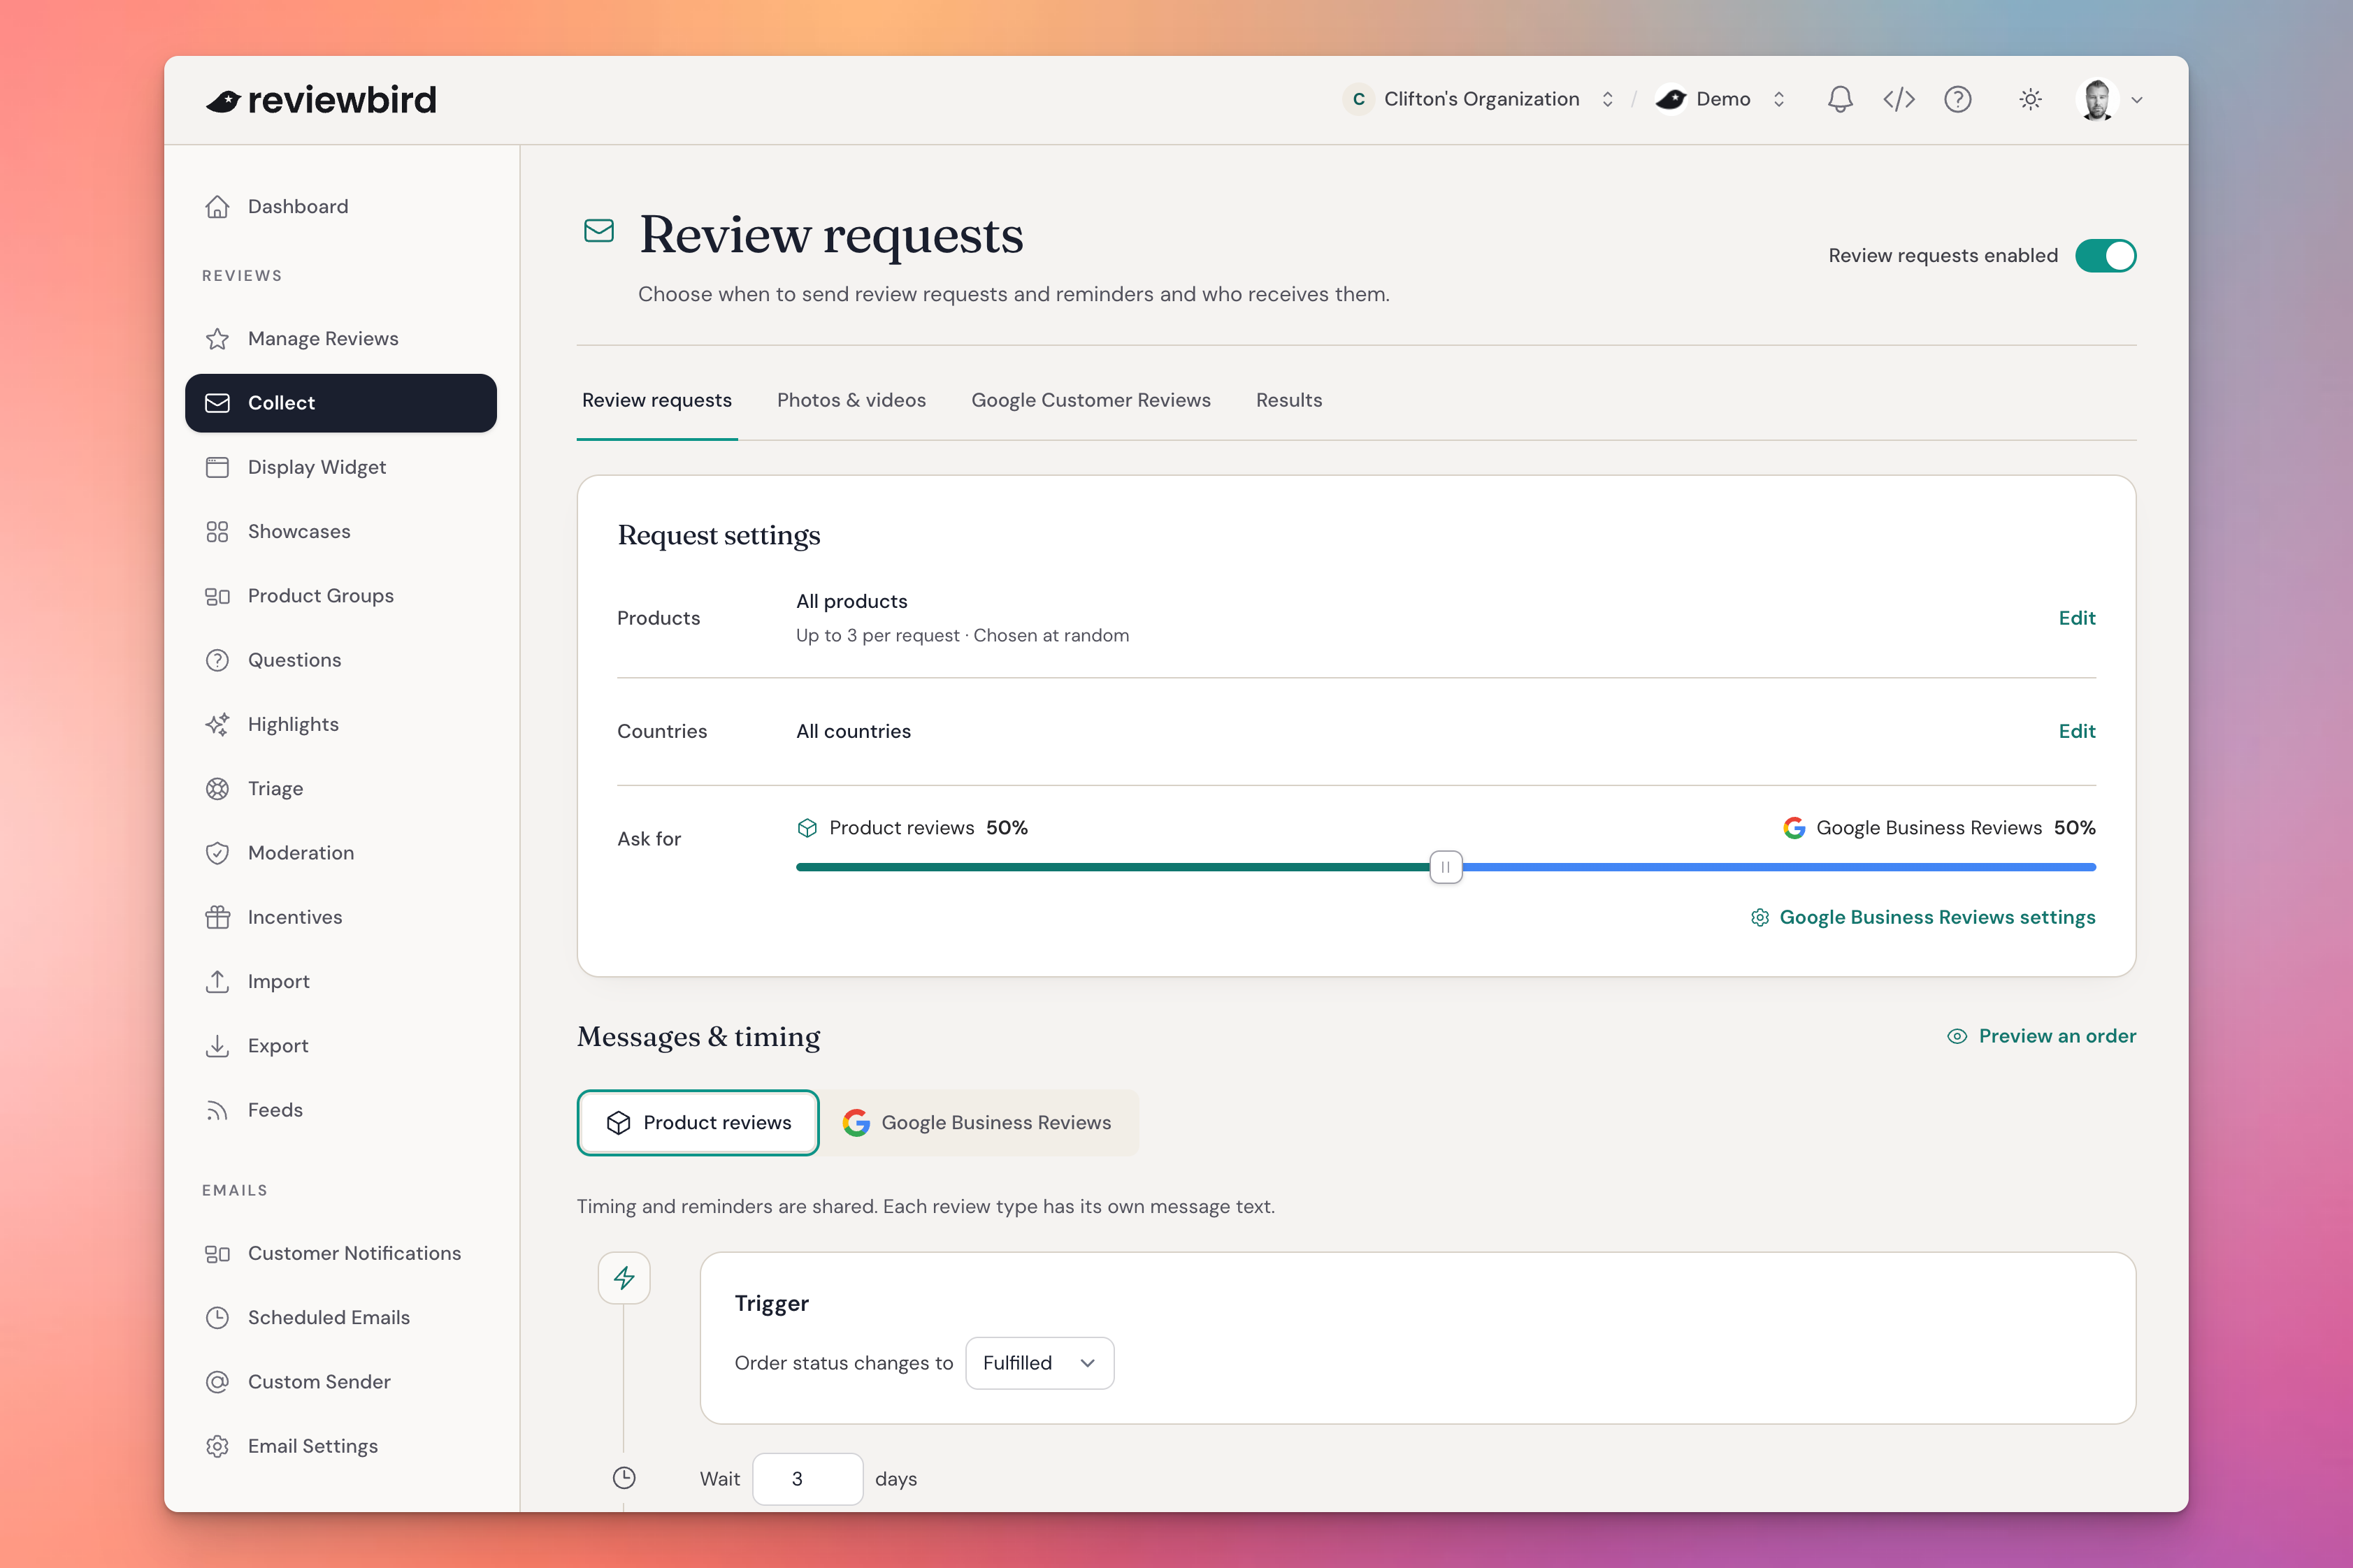The width and height of the screenshot is (2353, 1568).
Task: Open Import in sidebar
Action: [340, 981]
